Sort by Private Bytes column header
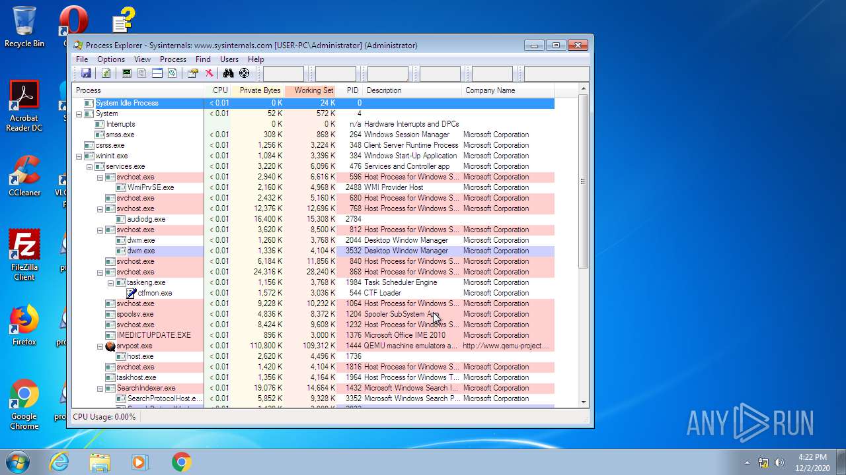This screenshot has width=846, height=475. click(258, 90)
